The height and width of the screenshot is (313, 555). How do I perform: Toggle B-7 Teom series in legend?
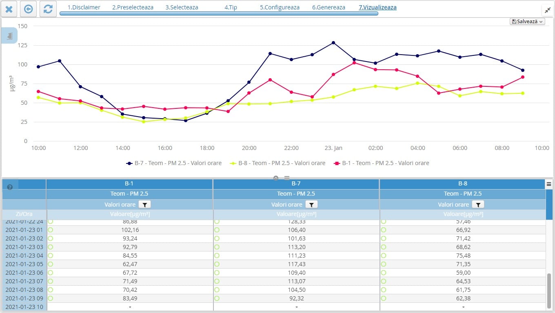174,163
